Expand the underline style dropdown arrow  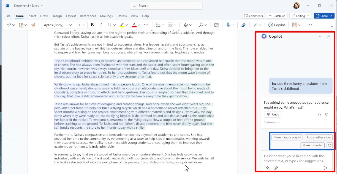115,25
